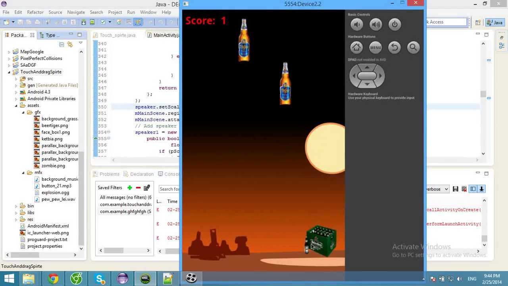508x286 pixels.
Task: Select the All messages (no filters) entry
Action: tap(125, 197)
